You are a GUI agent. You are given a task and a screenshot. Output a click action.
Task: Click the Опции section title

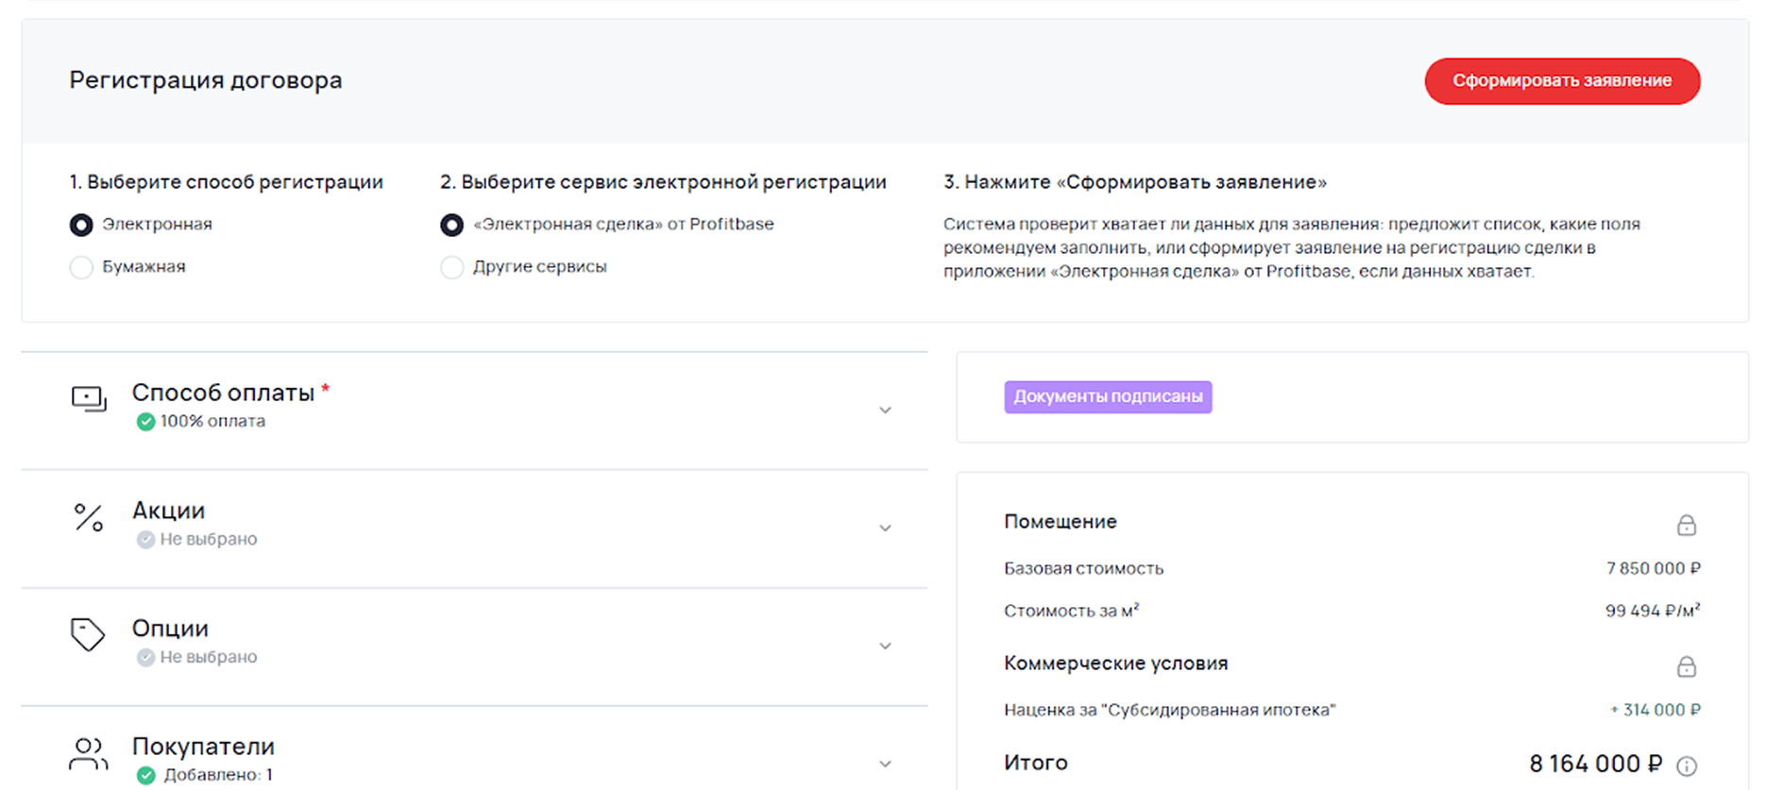coord(170,629)
